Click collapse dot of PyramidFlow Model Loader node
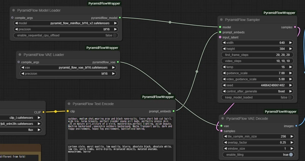This screenshot has height=161, width=305. (x=14, y=10)
